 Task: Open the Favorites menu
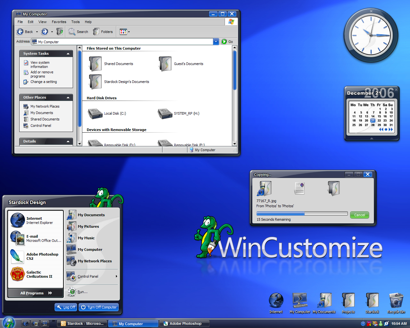[x=59, y=22]
